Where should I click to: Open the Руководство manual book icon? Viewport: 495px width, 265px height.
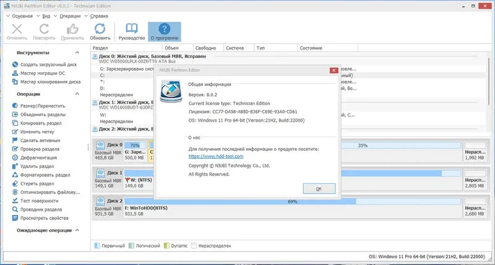(x=132, y=28)
